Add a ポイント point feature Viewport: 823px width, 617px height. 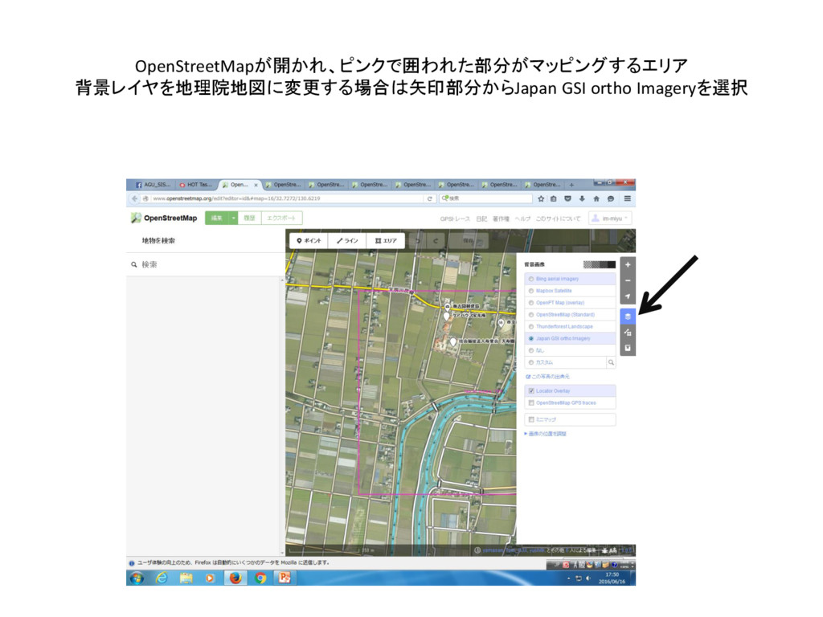309,241
